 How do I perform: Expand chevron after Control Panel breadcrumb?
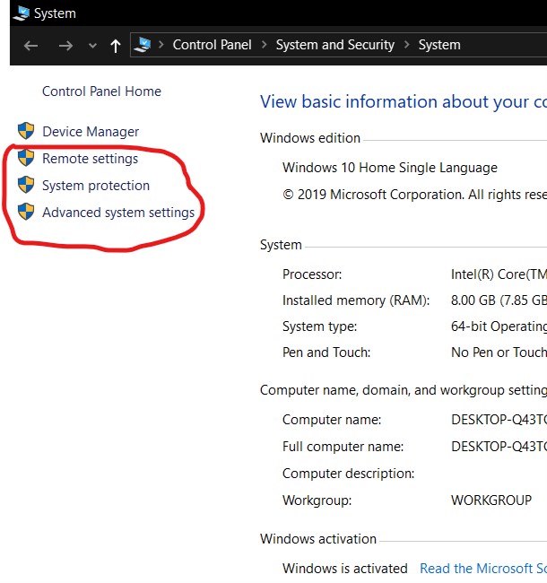coord(265,45)
